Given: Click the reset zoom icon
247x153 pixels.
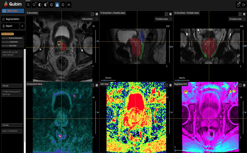Looking at the screenshot, I should [x=34, y=5].
